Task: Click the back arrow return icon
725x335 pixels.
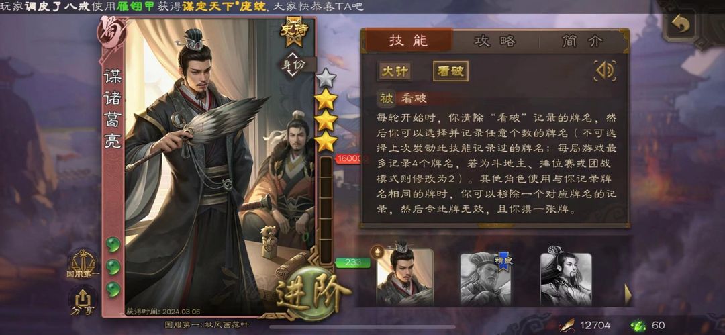Action: 680,25
